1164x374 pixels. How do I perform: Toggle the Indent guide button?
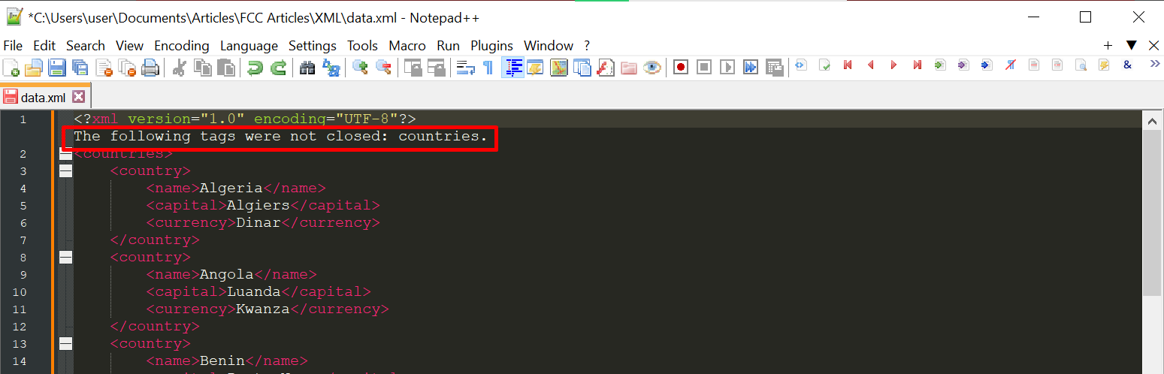[x=513, y=68]
